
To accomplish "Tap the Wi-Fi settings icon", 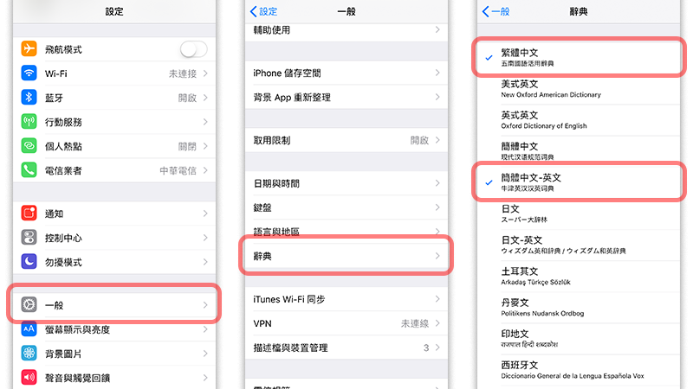I will pyautogui.click(x=29, y=73).
